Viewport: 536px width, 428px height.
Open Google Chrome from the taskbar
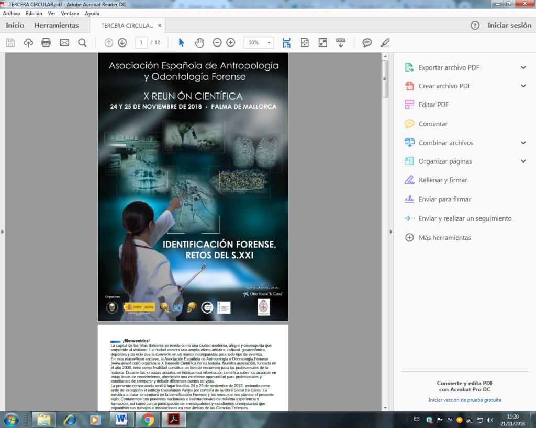click(148, 419)
